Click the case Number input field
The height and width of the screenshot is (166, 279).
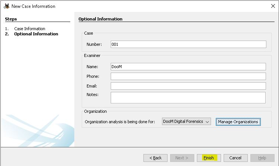[x=188, y=44]
